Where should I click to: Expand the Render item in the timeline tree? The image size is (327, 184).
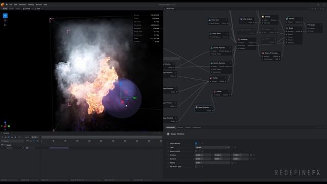(5, 145)
